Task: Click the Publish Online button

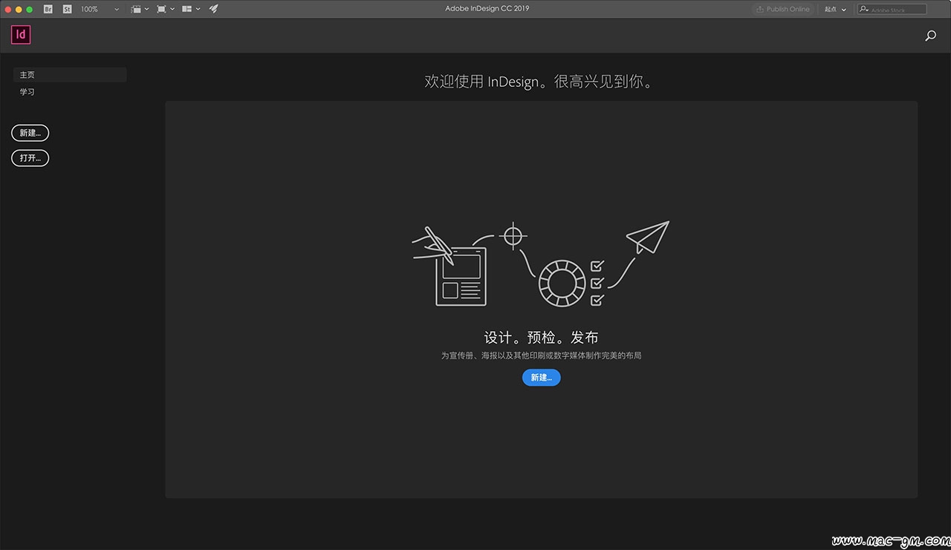Action: tap(782, 9)
